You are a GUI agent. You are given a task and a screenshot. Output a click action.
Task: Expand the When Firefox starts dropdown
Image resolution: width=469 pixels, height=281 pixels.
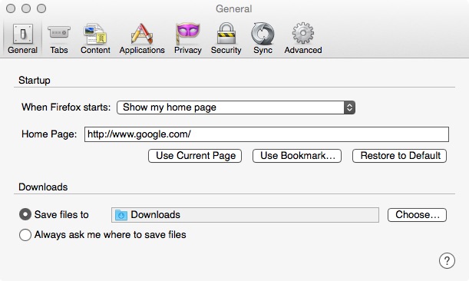coord(236,107)
